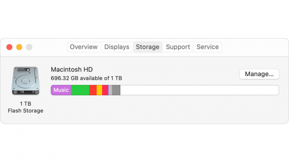289x162 pixels.
Task: Click the red storage bar segment
Action: pos(93,90)
